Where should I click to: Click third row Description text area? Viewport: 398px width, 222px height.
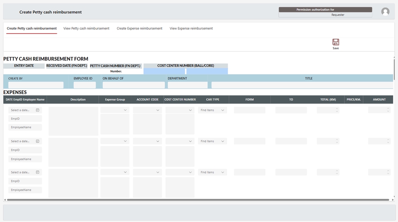(73, 183)
